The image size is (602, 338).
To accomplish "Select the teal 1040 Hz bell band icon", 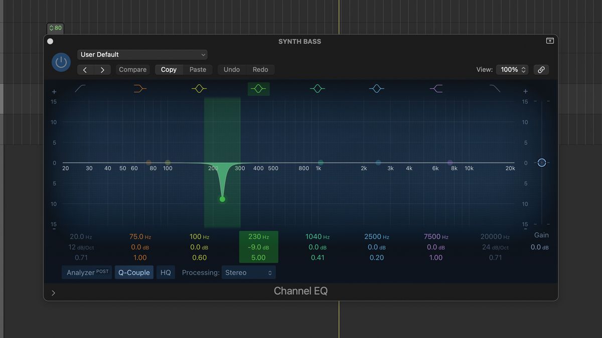I will [318, 89].
